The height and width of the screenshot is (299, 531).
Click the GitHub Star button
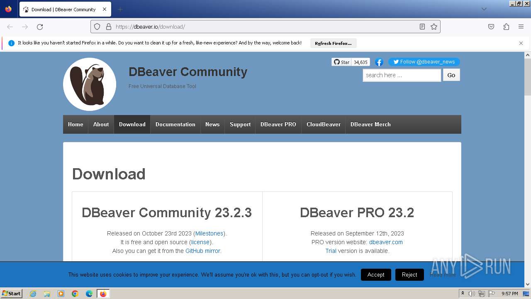pos(341,62)
